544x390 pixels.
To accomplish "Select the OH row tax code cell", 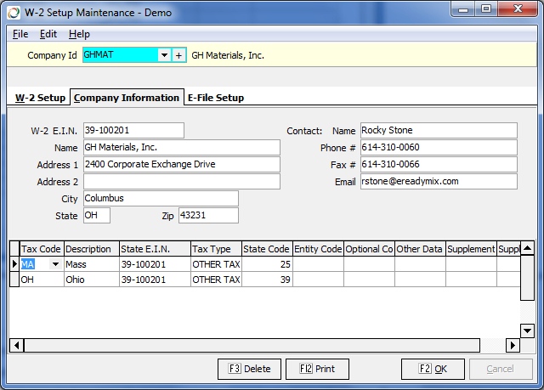I will coord(40,280).
